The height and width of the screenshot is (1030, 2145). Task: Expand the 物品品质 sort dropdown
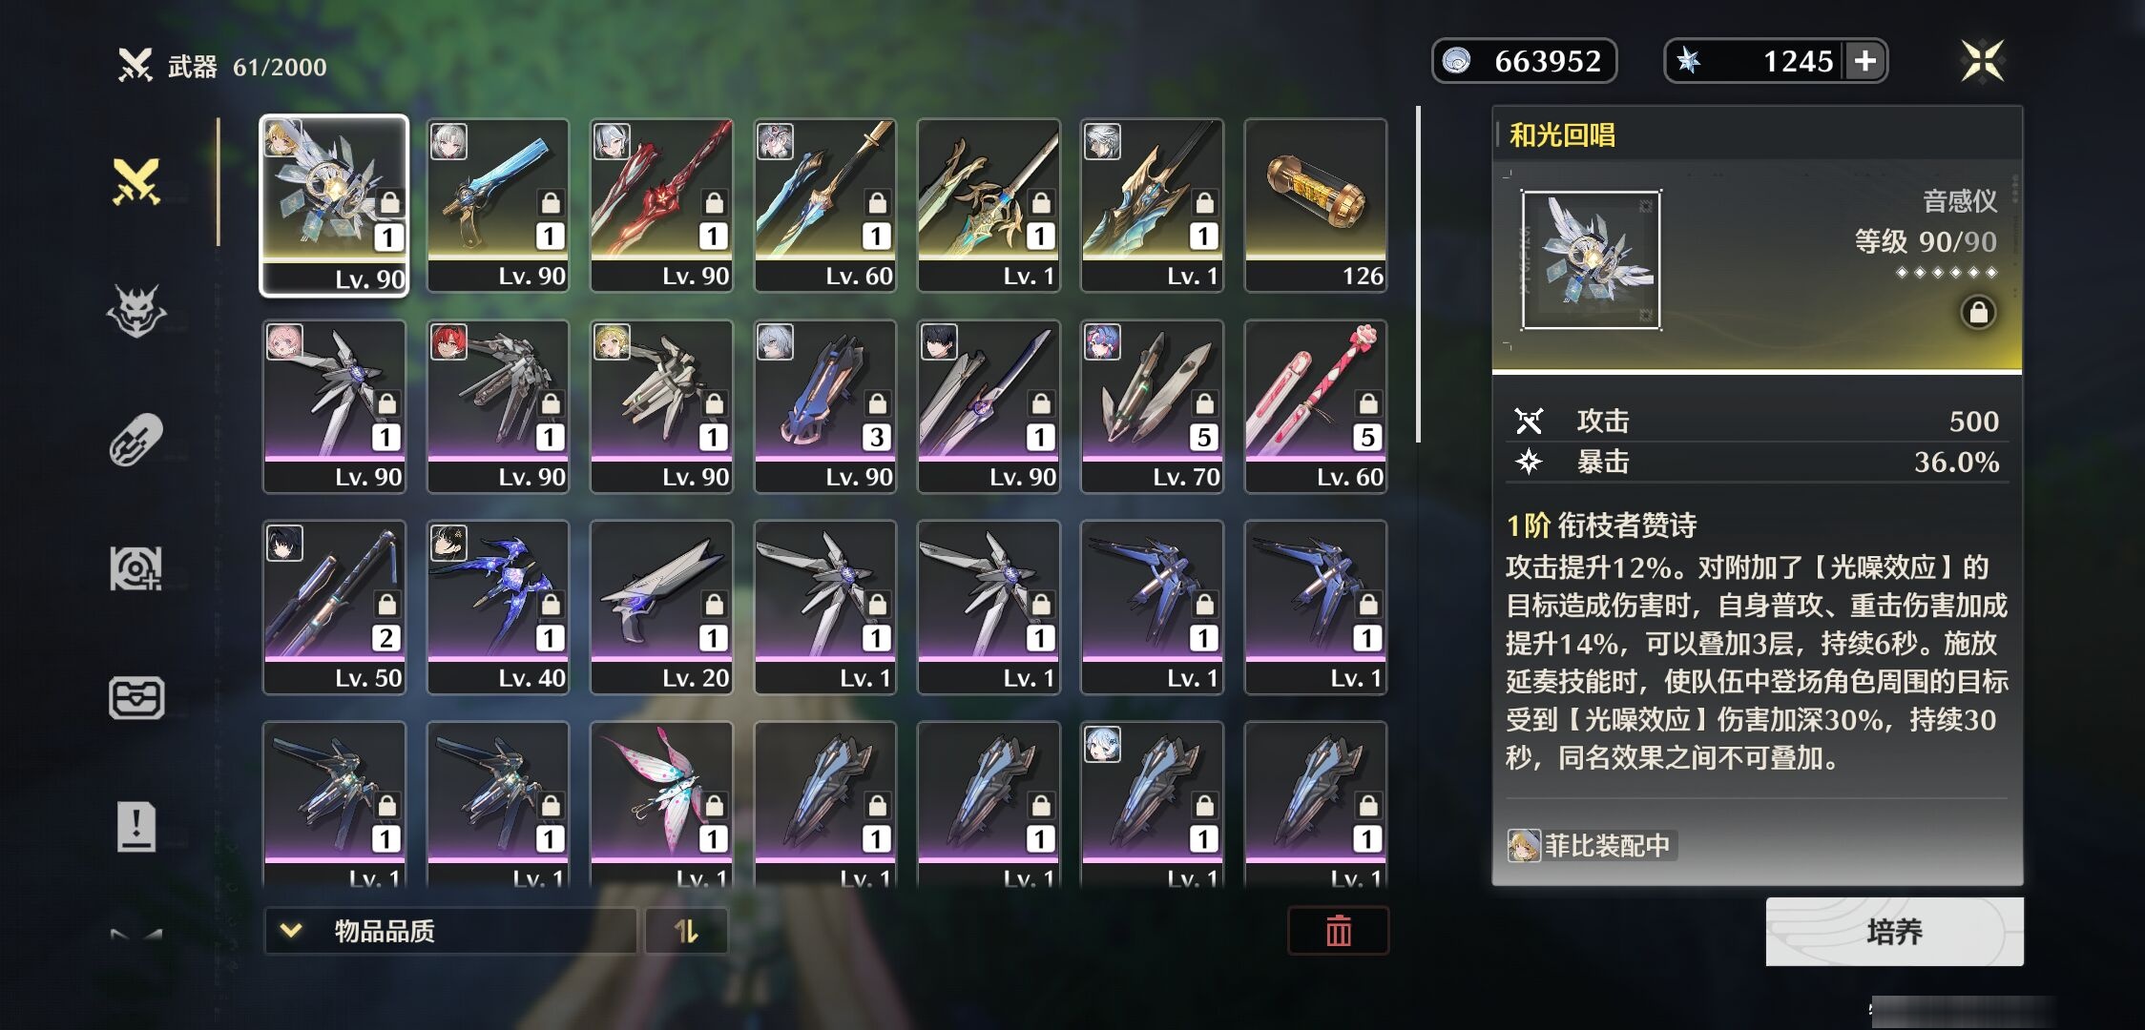(x=450, y=931)
